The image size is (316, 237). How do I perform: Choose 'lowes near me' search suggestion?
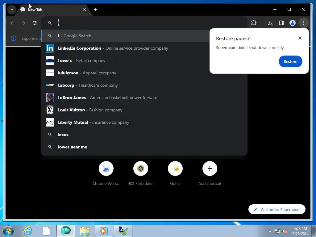pyautogui.click(x=144, y=147)
